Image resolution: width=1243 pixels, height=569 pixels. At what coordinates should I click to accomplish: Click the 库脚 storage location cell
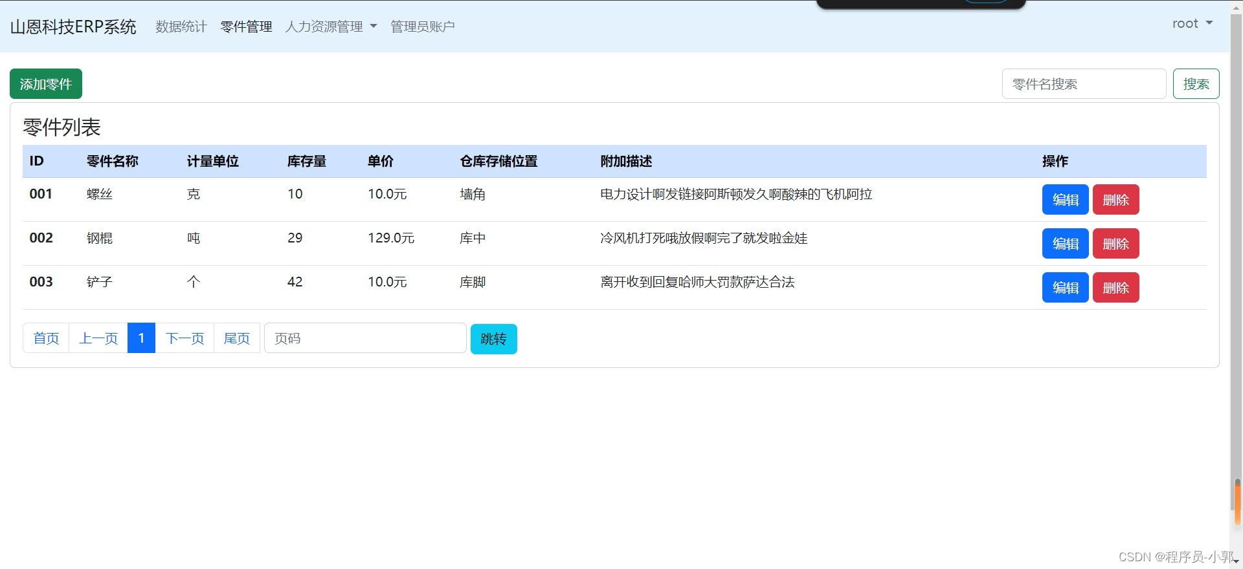[473, 282]
